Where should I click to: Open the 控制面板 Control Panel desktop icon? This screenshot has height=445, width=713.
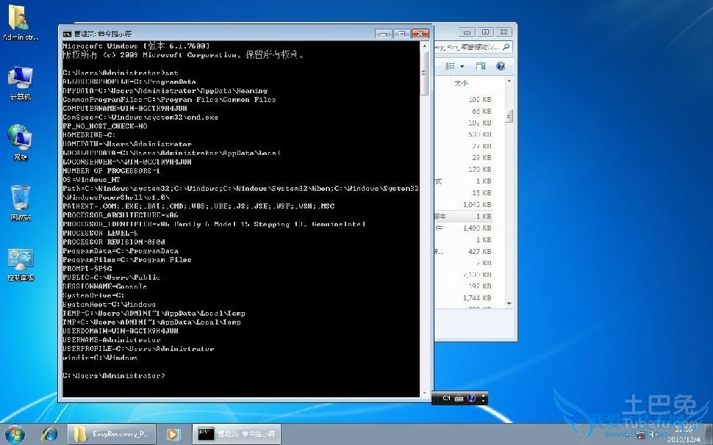pos(21,264)
